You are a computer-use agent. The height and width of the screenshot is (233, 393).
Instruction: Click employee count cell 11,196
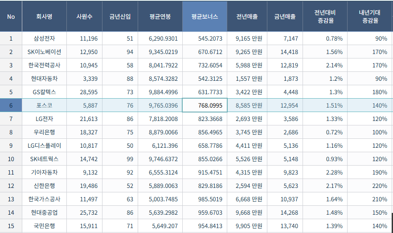85,38
